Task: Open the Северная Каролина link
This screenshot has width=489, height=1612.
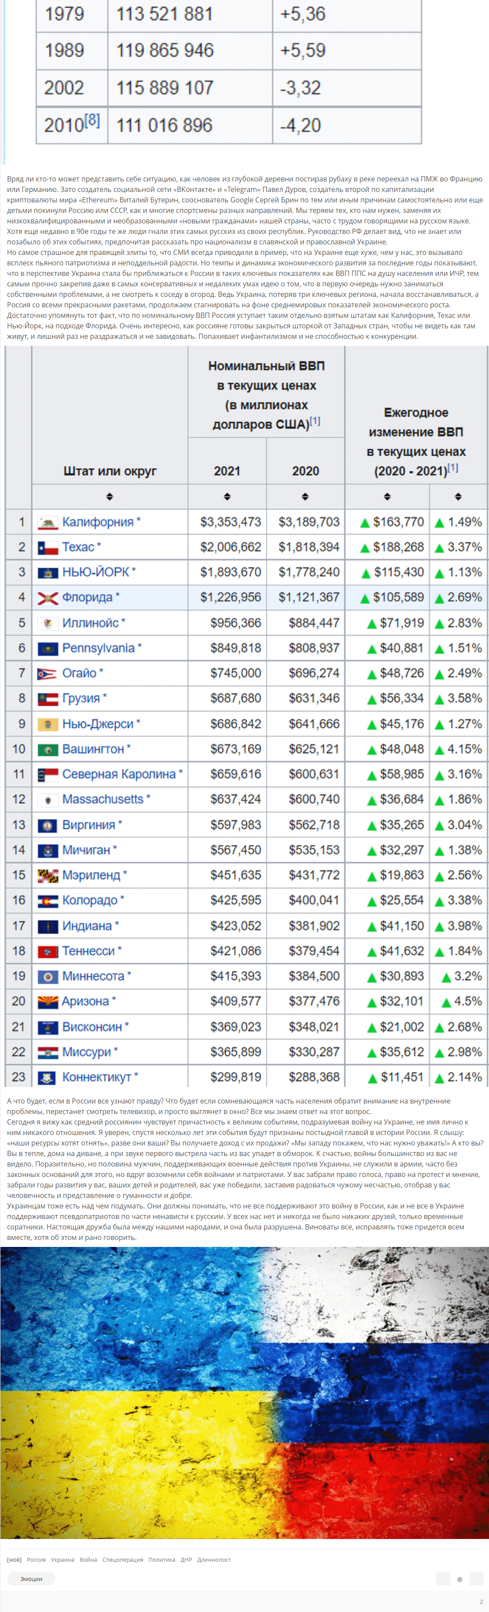Action: (119, 774)
